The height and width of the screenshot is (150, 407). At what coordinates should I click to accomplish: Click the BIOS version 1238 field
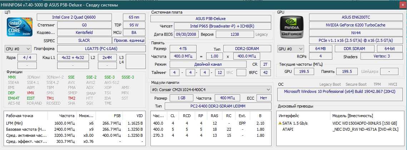click(235, 34)
